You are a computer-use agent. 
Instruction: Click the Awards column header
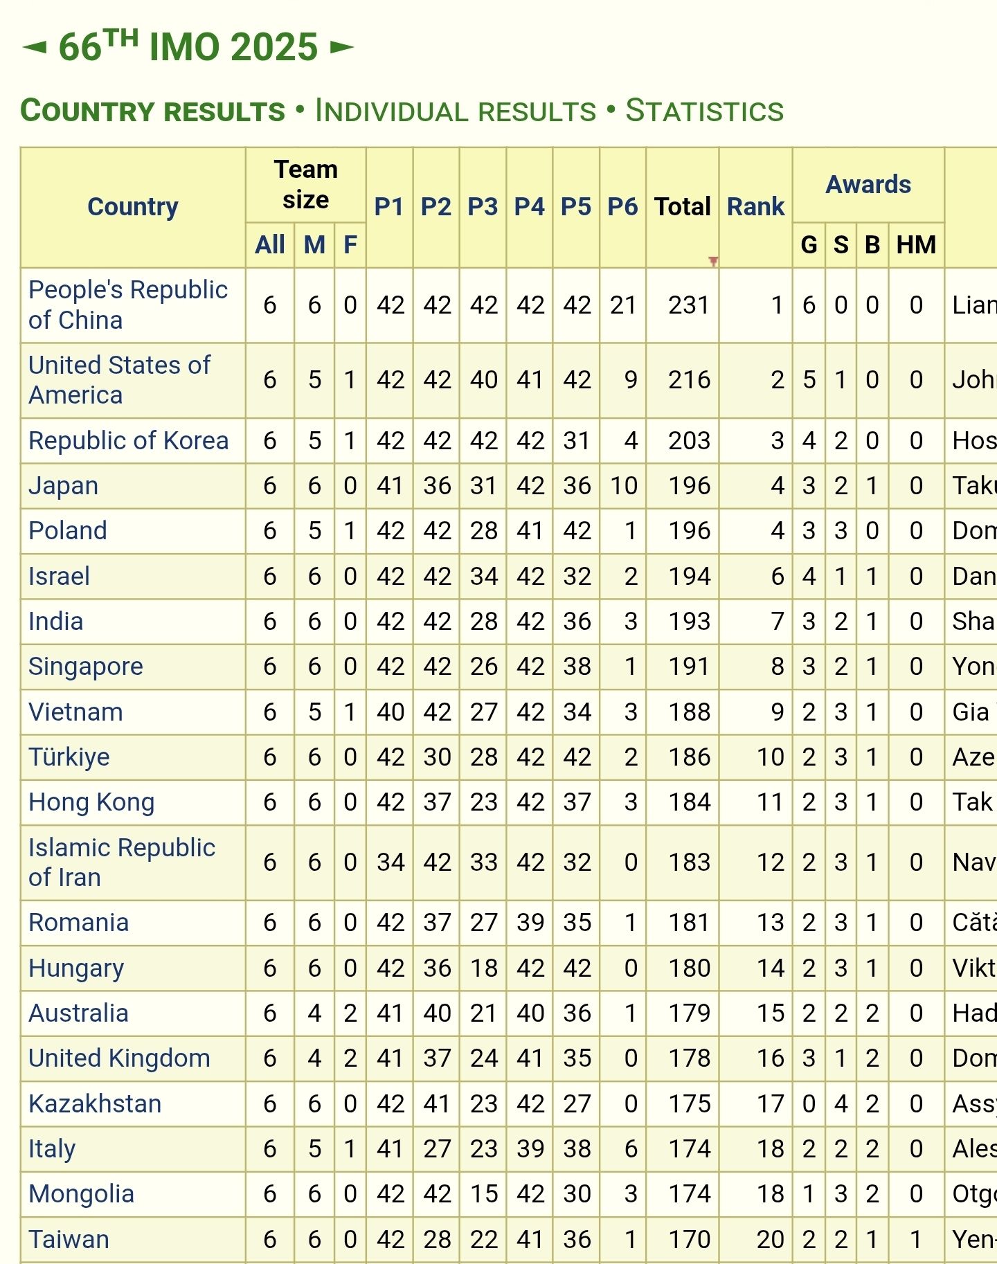coord(868,185)
